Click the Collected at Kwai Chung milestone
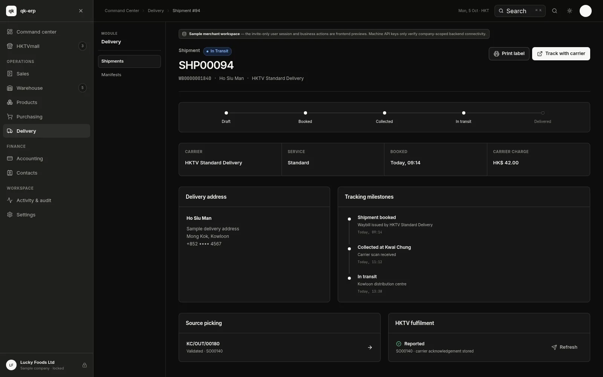 pos(384,247)
